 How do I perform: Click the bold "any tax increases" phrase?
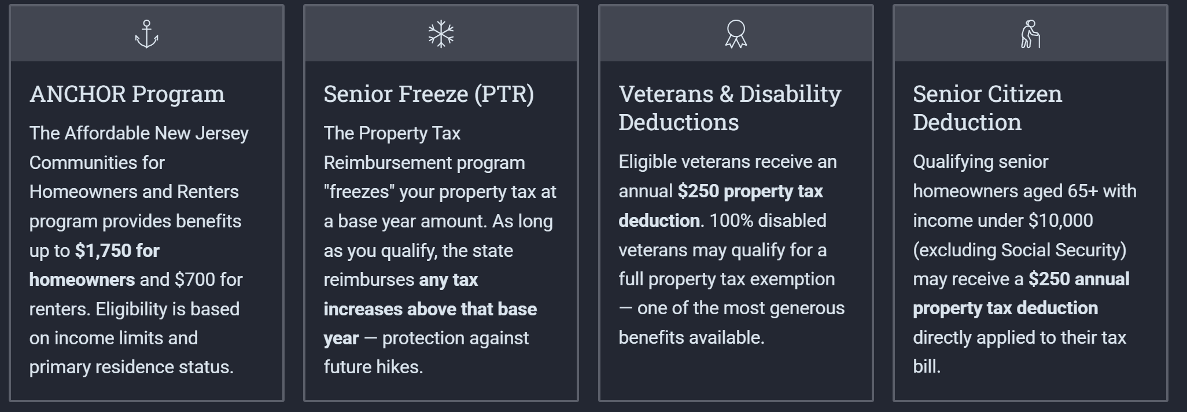tap(448, 280)
